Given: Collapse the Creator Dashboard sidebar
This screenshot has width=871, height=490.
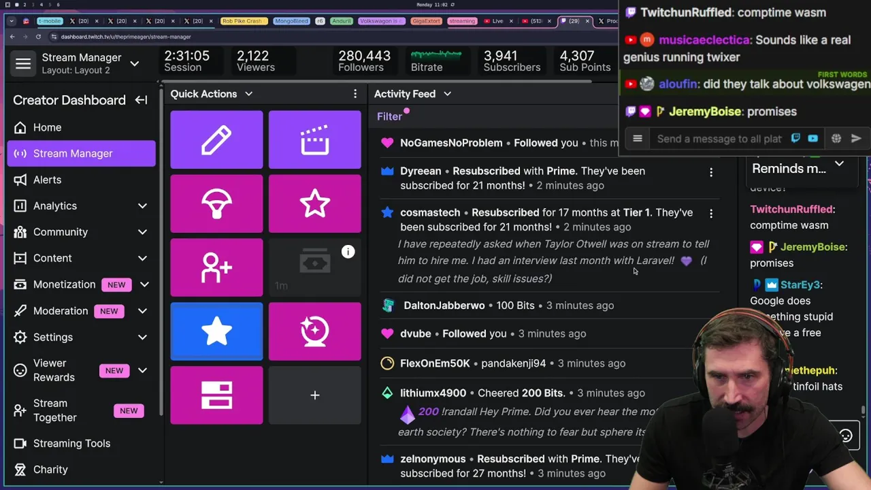Looking at the screenshot, I should click(x=141, y=100).
